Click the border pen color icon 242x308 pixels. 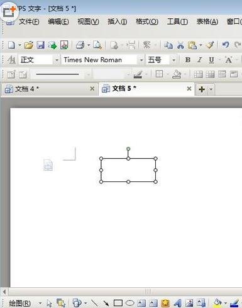click(x=138, y=74)
